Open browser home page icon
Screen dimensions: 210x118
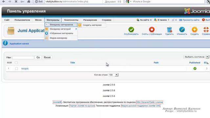(x=29, y=2)
